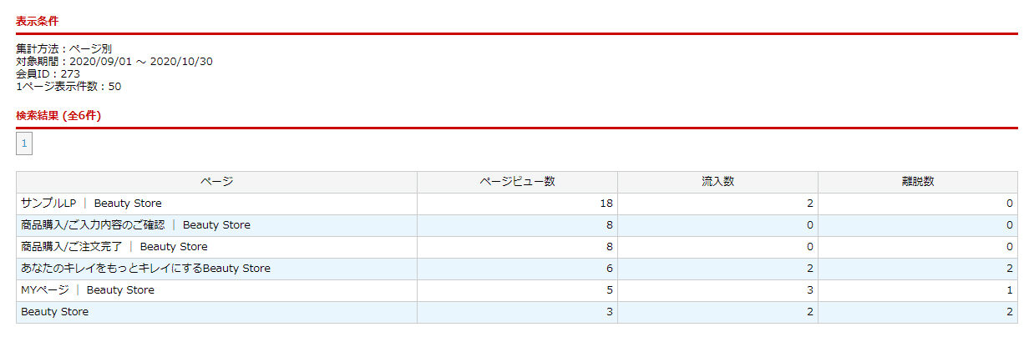
Task: Click the 離脱数 column header
Action: point(917,182)
